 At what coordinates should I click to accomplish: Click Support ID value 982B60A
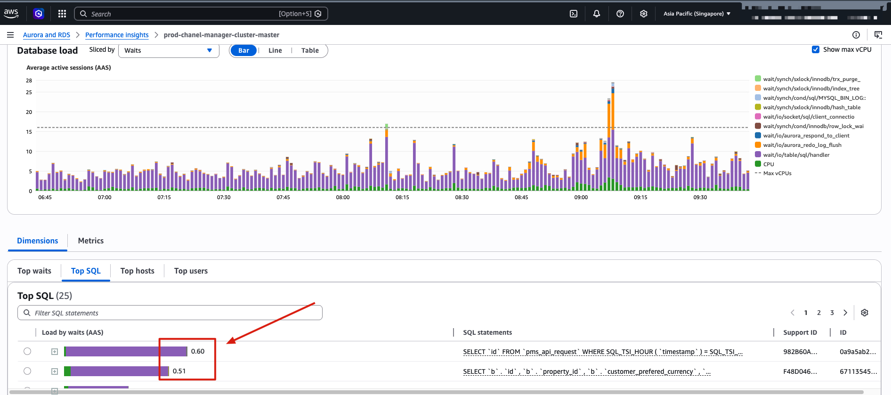800,352
